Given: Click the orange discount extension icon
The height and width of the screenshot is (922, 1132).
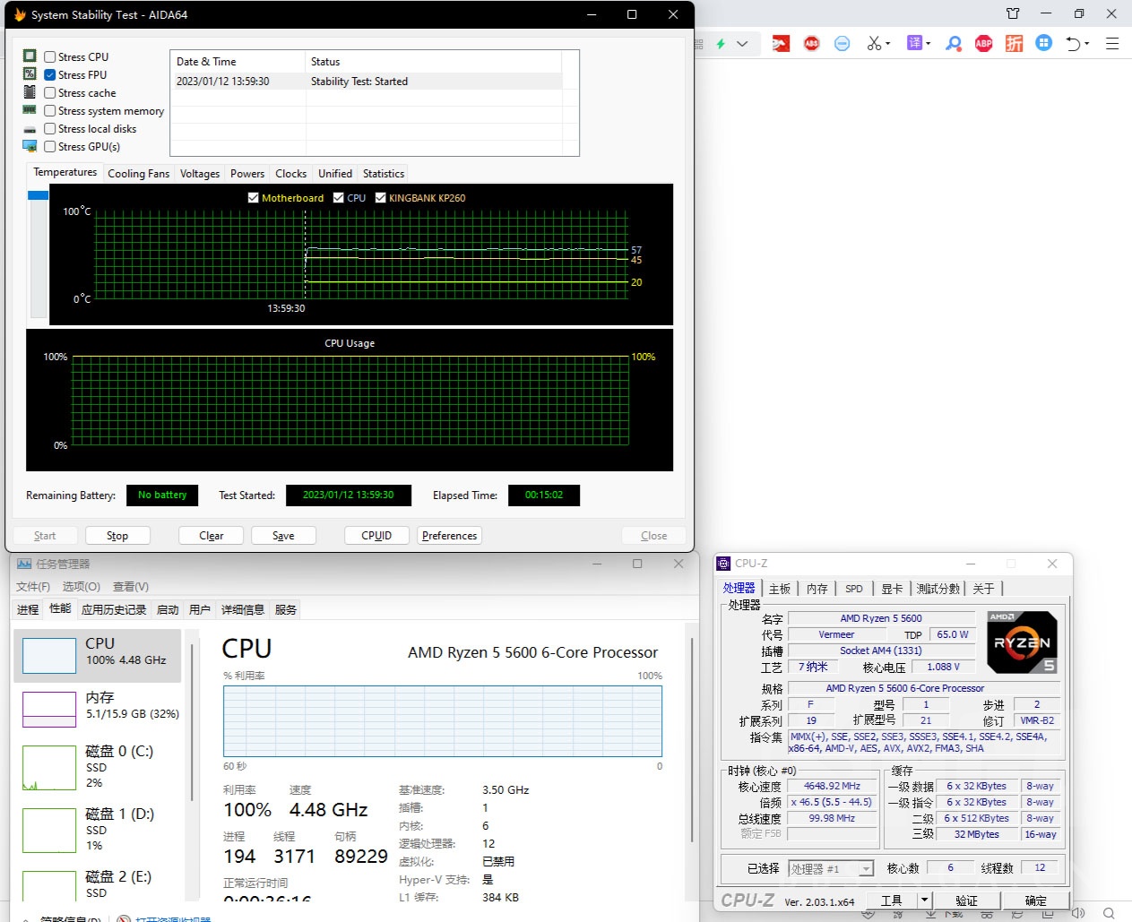Looking at the screenshot, I should (1014, 43).
